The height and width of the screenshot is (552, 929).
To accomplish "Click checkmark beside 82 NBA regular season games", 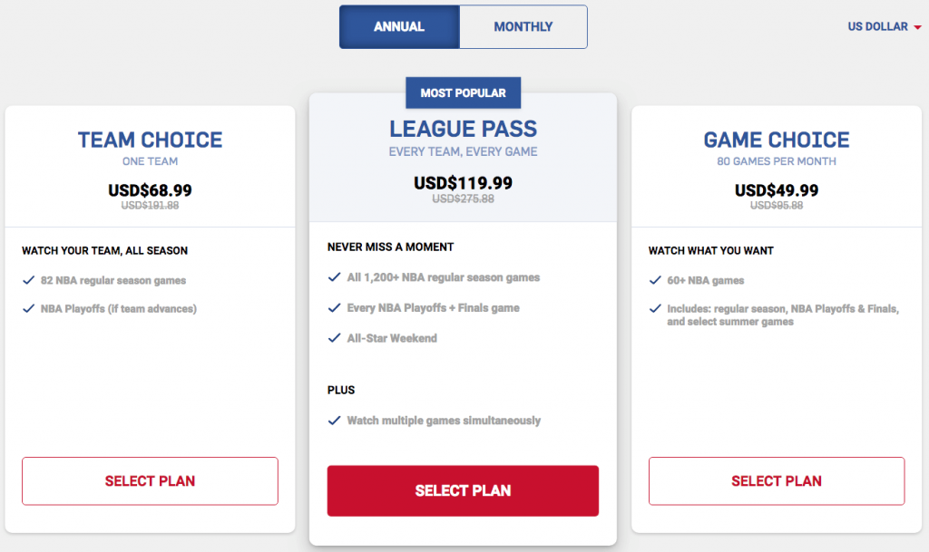I will [x=27, y=281].
